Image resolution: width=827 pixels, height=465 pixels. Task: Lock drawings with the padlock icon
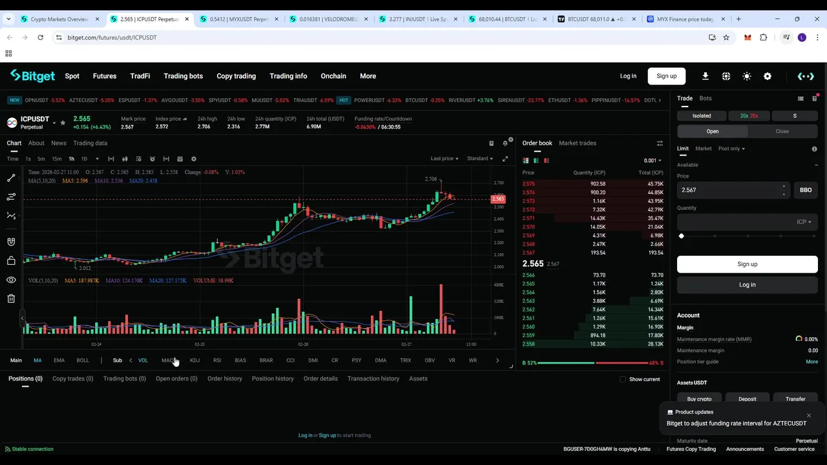pos(11,261)
